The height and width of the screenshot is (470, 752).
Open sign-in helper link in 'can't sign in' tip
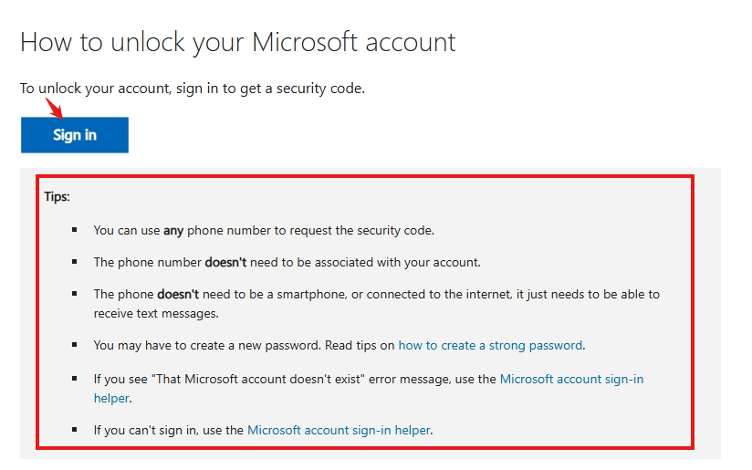(339, 429)
